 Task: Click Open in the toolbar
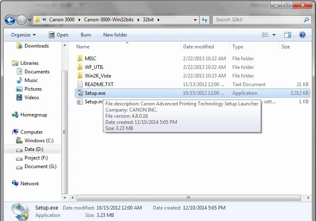(x=59, y=35)
